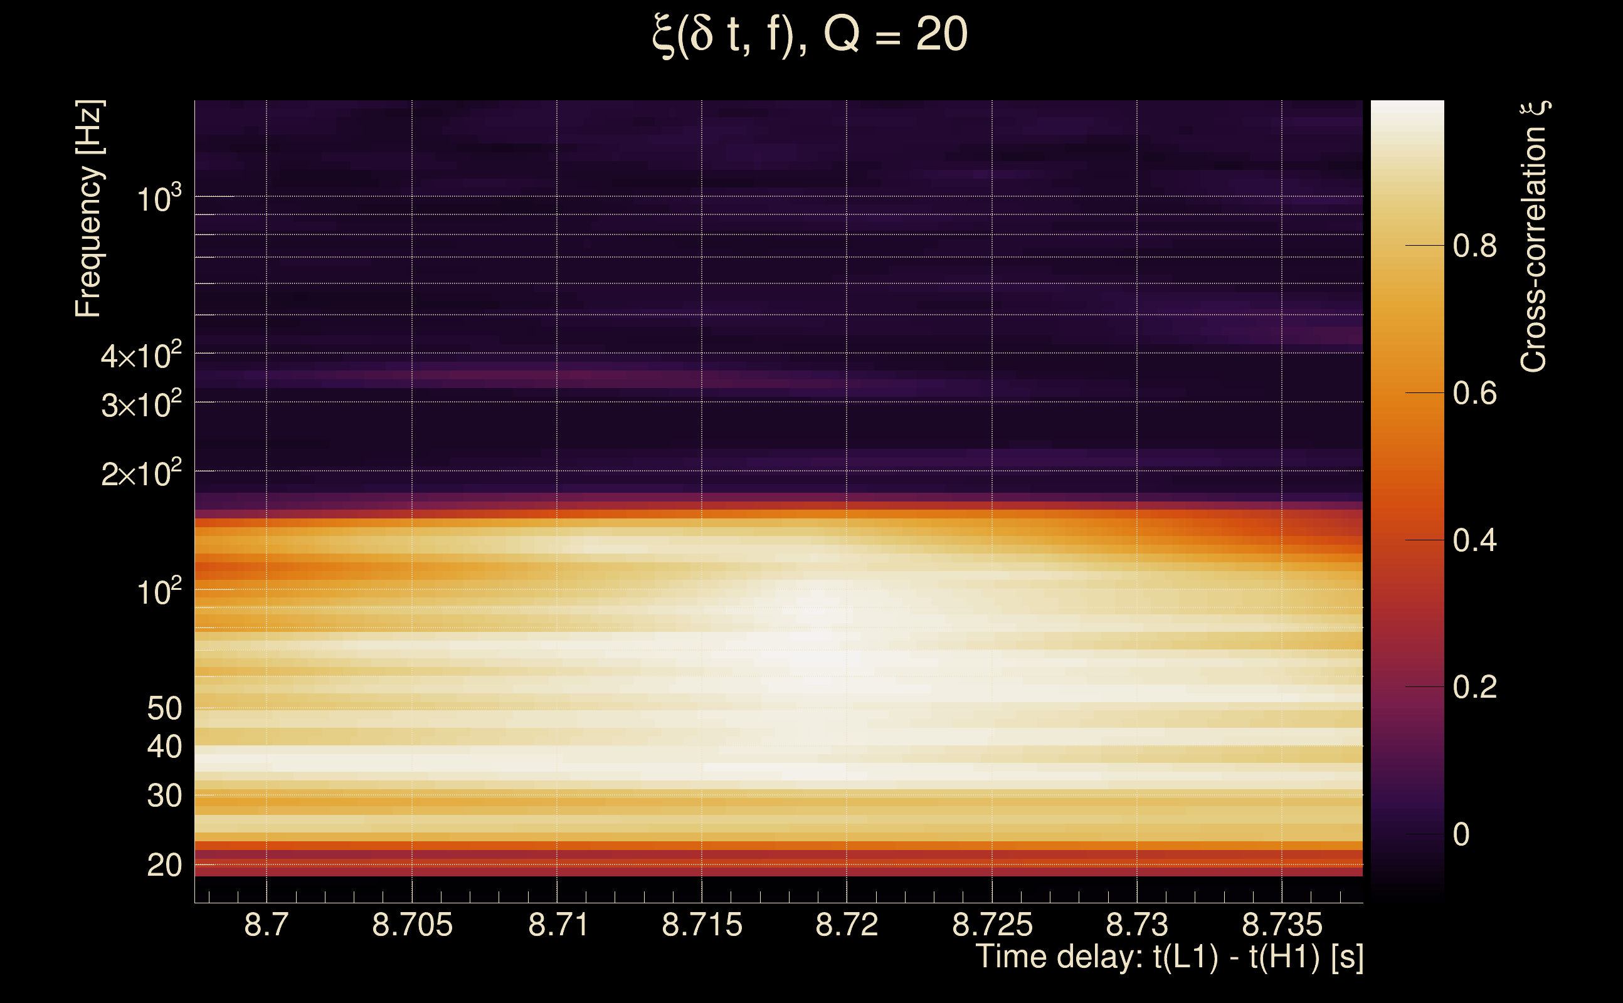
Task: Click the 10³ frequency tick label
Action: [x=158, y=198]
